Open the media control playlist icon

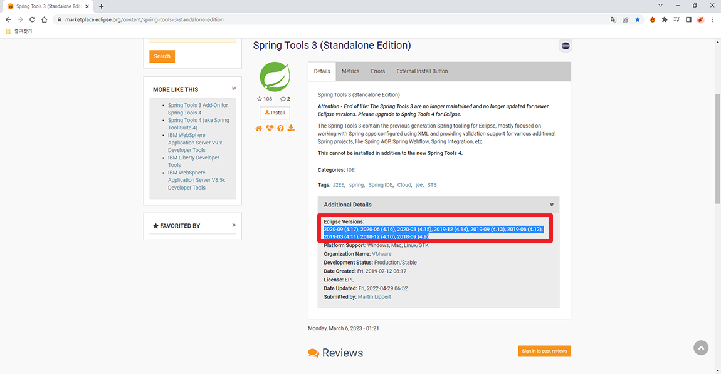point(676,20)
